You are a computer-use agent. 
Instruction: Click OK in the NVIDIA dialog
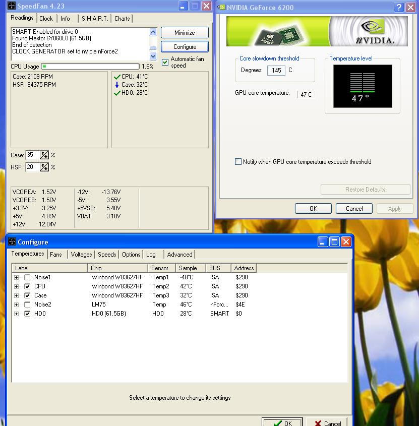(313, 208)
